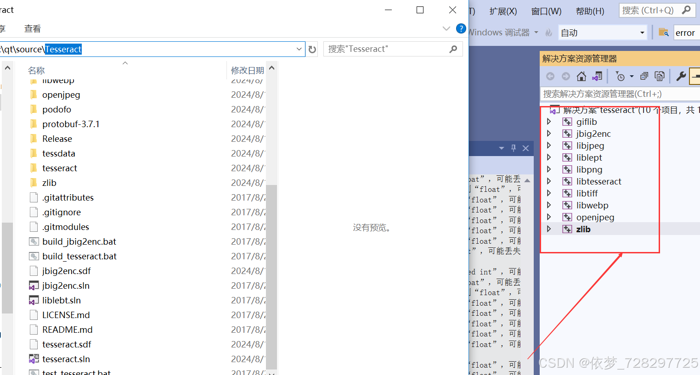This screenshot has width=700, height=375.
Task: Open the 扩展(X) menu
Action: coord(503,11)
